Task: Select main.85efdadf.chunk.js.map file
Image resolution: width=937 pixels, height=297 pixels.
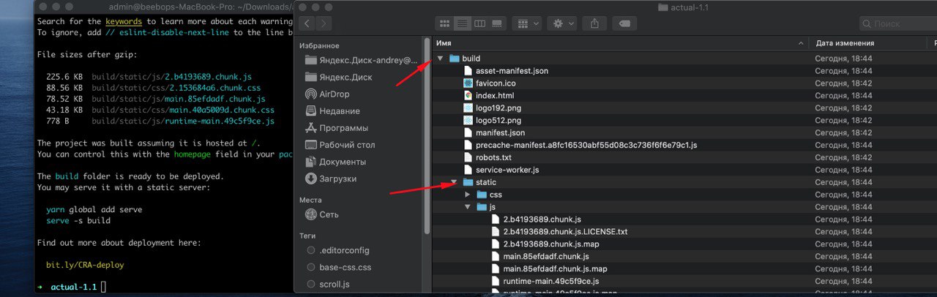Action: tap(555, 269)
